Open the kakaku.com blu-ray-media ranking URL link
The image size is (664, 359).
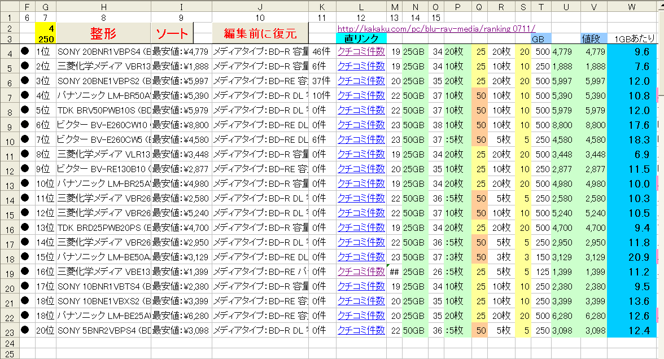(x=436, y=28)
